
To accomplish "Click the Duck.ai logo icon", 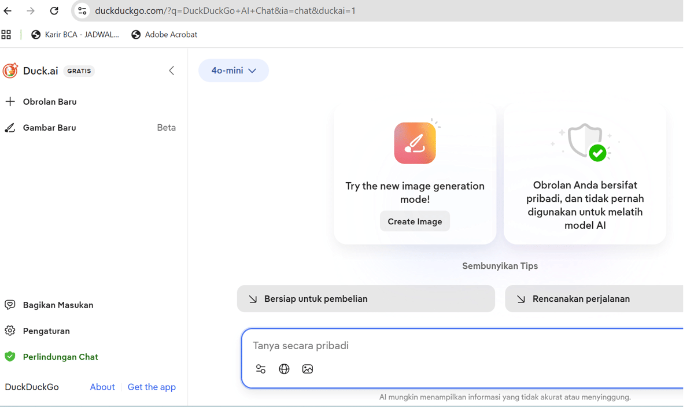I will click(10, 71).
